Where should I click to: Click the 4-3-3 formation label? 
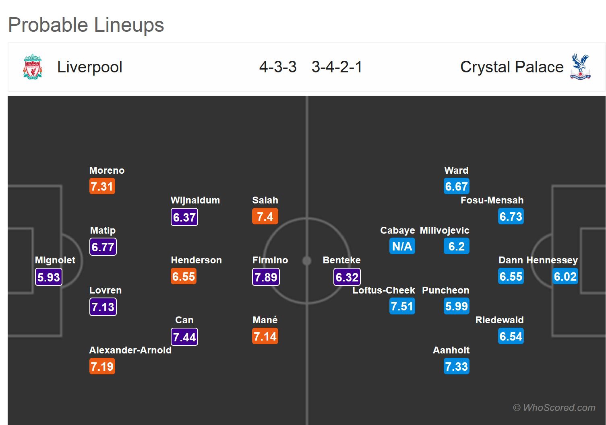coord(278,67)
